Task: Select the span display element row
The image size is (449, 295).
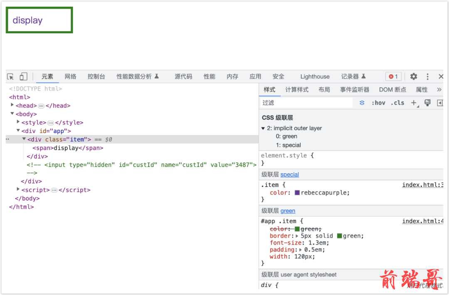Action: pos(68,148)
